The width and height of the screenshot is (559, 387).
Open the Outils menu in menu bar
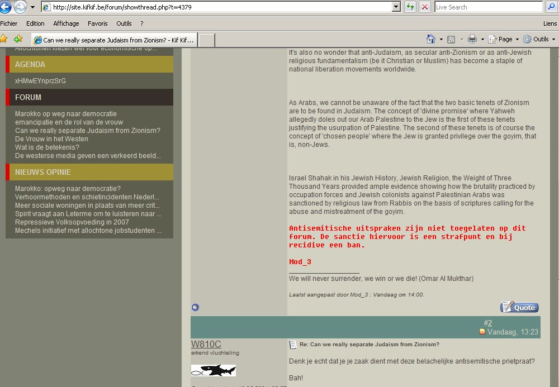click(x=124, y=23)
